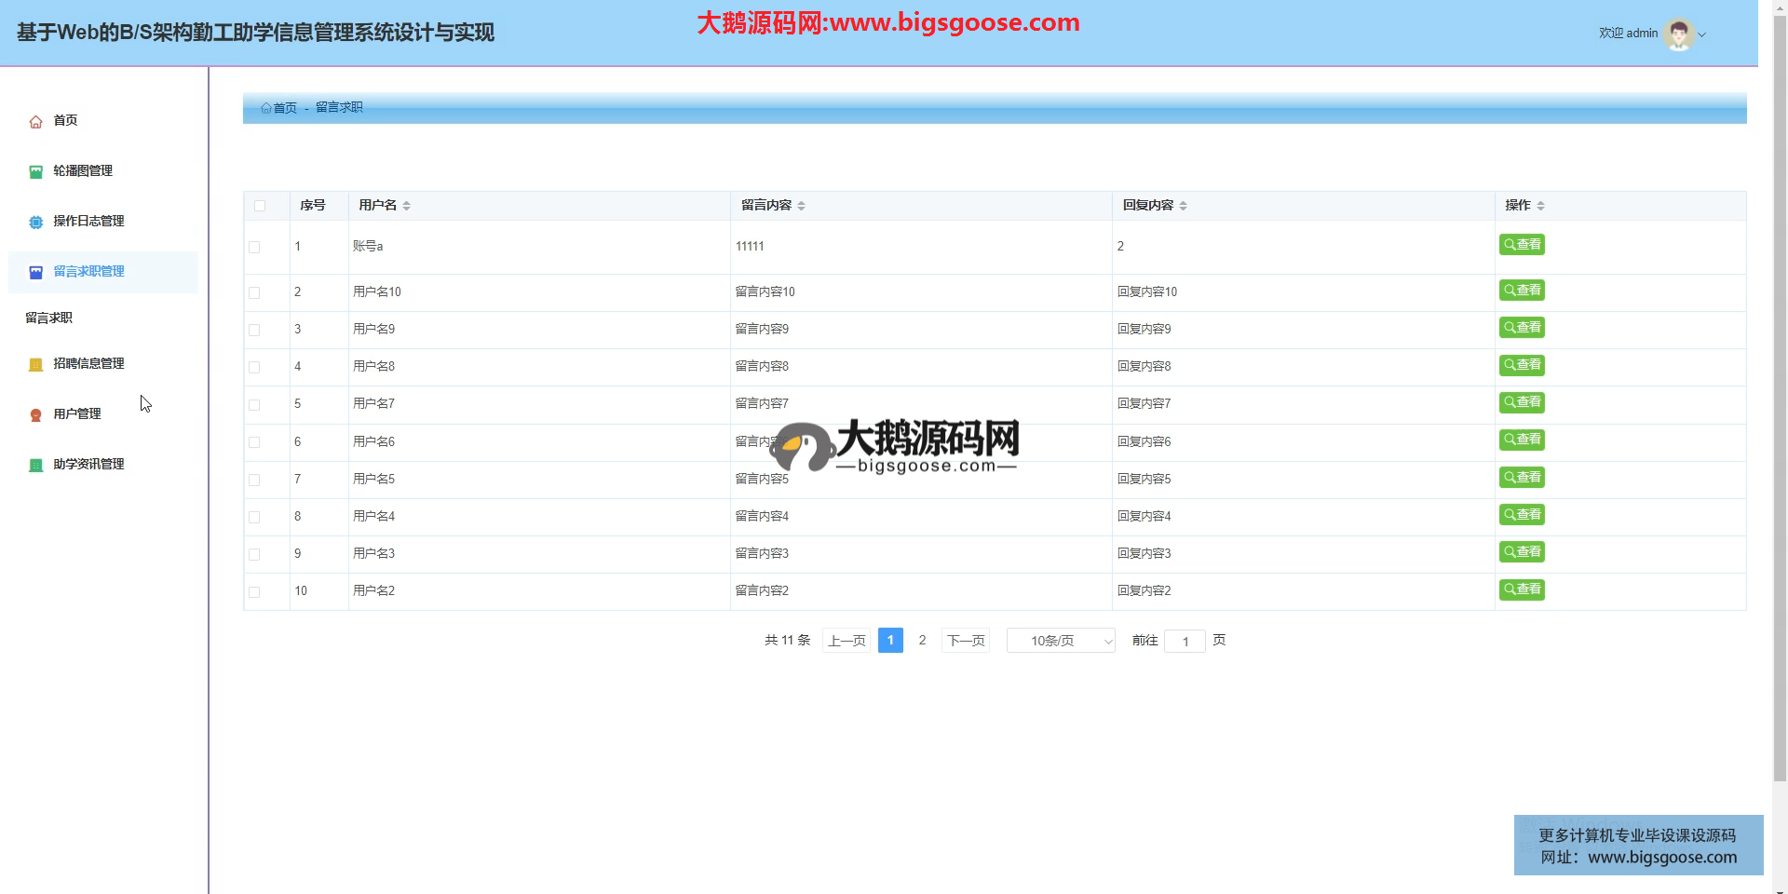
Task: Check the row for 账号a
Action: (x=254, y=248)
